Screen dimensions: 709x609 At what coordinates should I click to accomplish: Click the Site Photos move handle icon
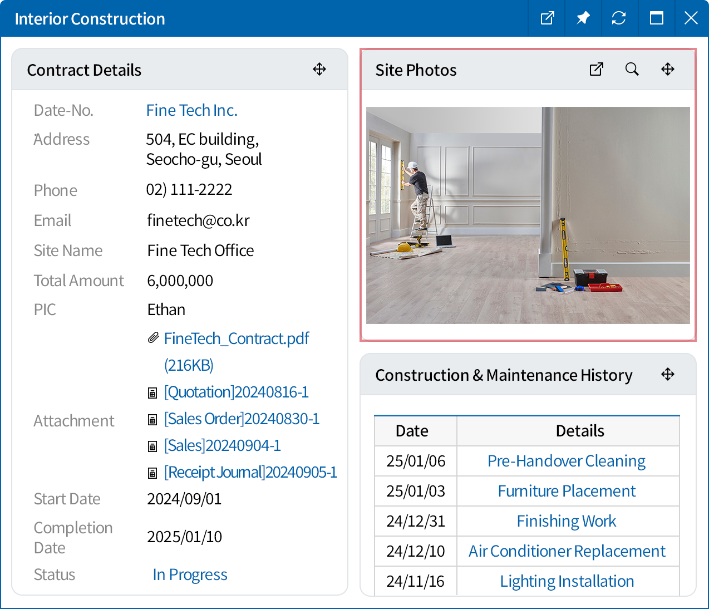[x=667, y=69]
